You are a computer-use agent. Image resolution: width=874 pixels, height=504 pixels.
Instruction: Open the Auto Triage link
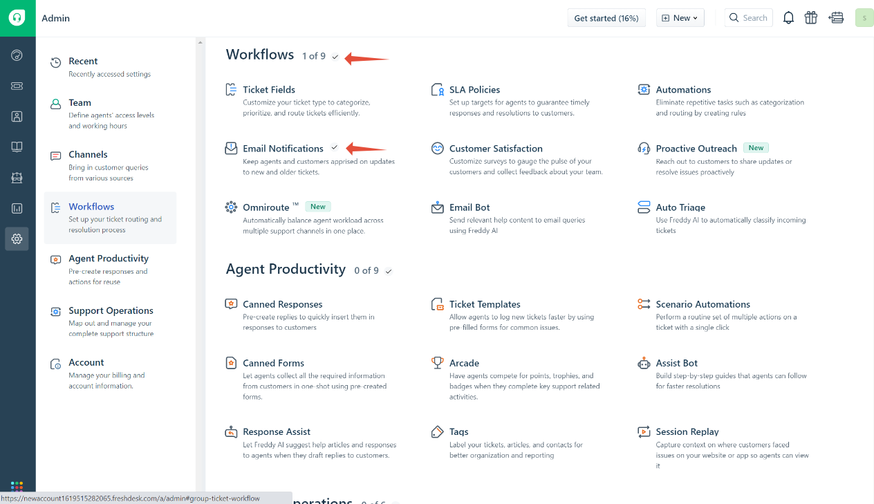pos(680,207)
